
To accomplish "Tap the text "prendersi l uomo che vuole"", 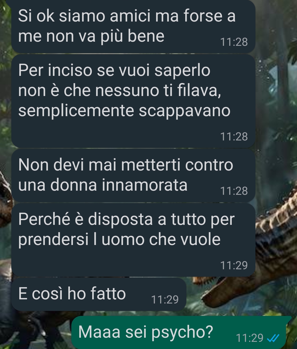I will pyautogui.click(x=119, y=239).
